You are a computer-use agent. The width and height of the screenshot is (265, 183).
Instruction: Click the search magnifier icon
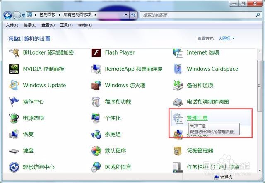pos(258,15)
